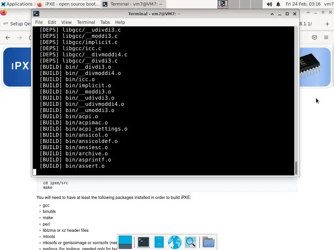This screenshot has height=250, width=334.
Task: Open File Manager cabinet icon in dock
Action: pos(159,242)
